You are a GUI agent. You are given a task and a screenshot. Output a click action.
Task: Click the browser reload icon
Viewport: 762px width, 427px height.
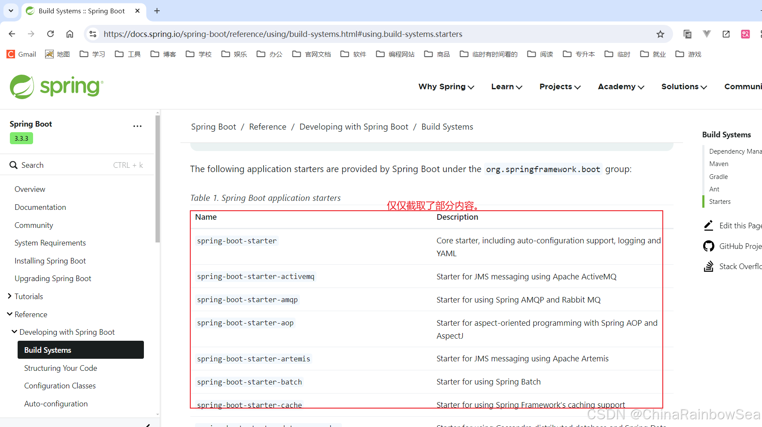(50, 34)
